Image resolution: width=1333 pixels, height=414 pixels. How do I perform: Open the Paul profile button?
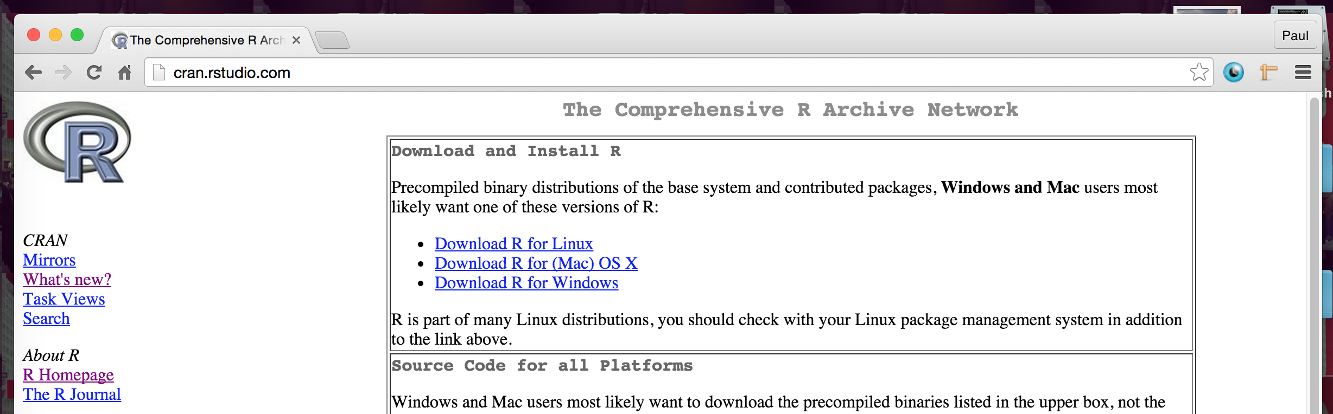click(x=1295, y=36)
